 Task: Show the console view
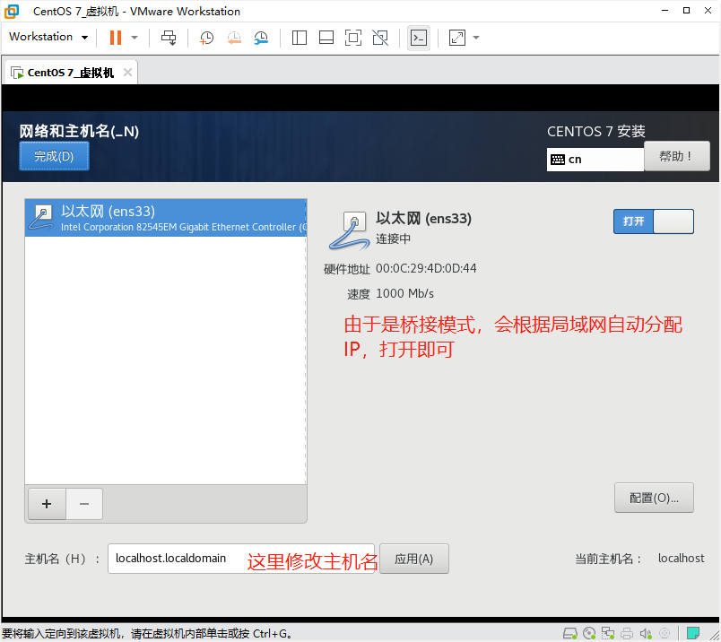[x=419, y=38]
